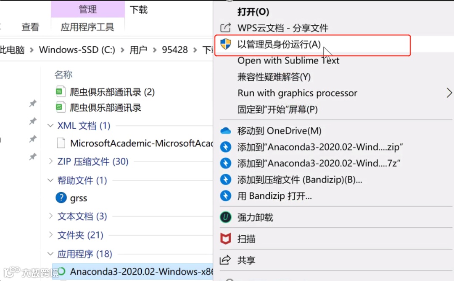454x281 pixels.
Task: Expand the ZIP 压缩文件 (30) group
Action: coord(51,161)
